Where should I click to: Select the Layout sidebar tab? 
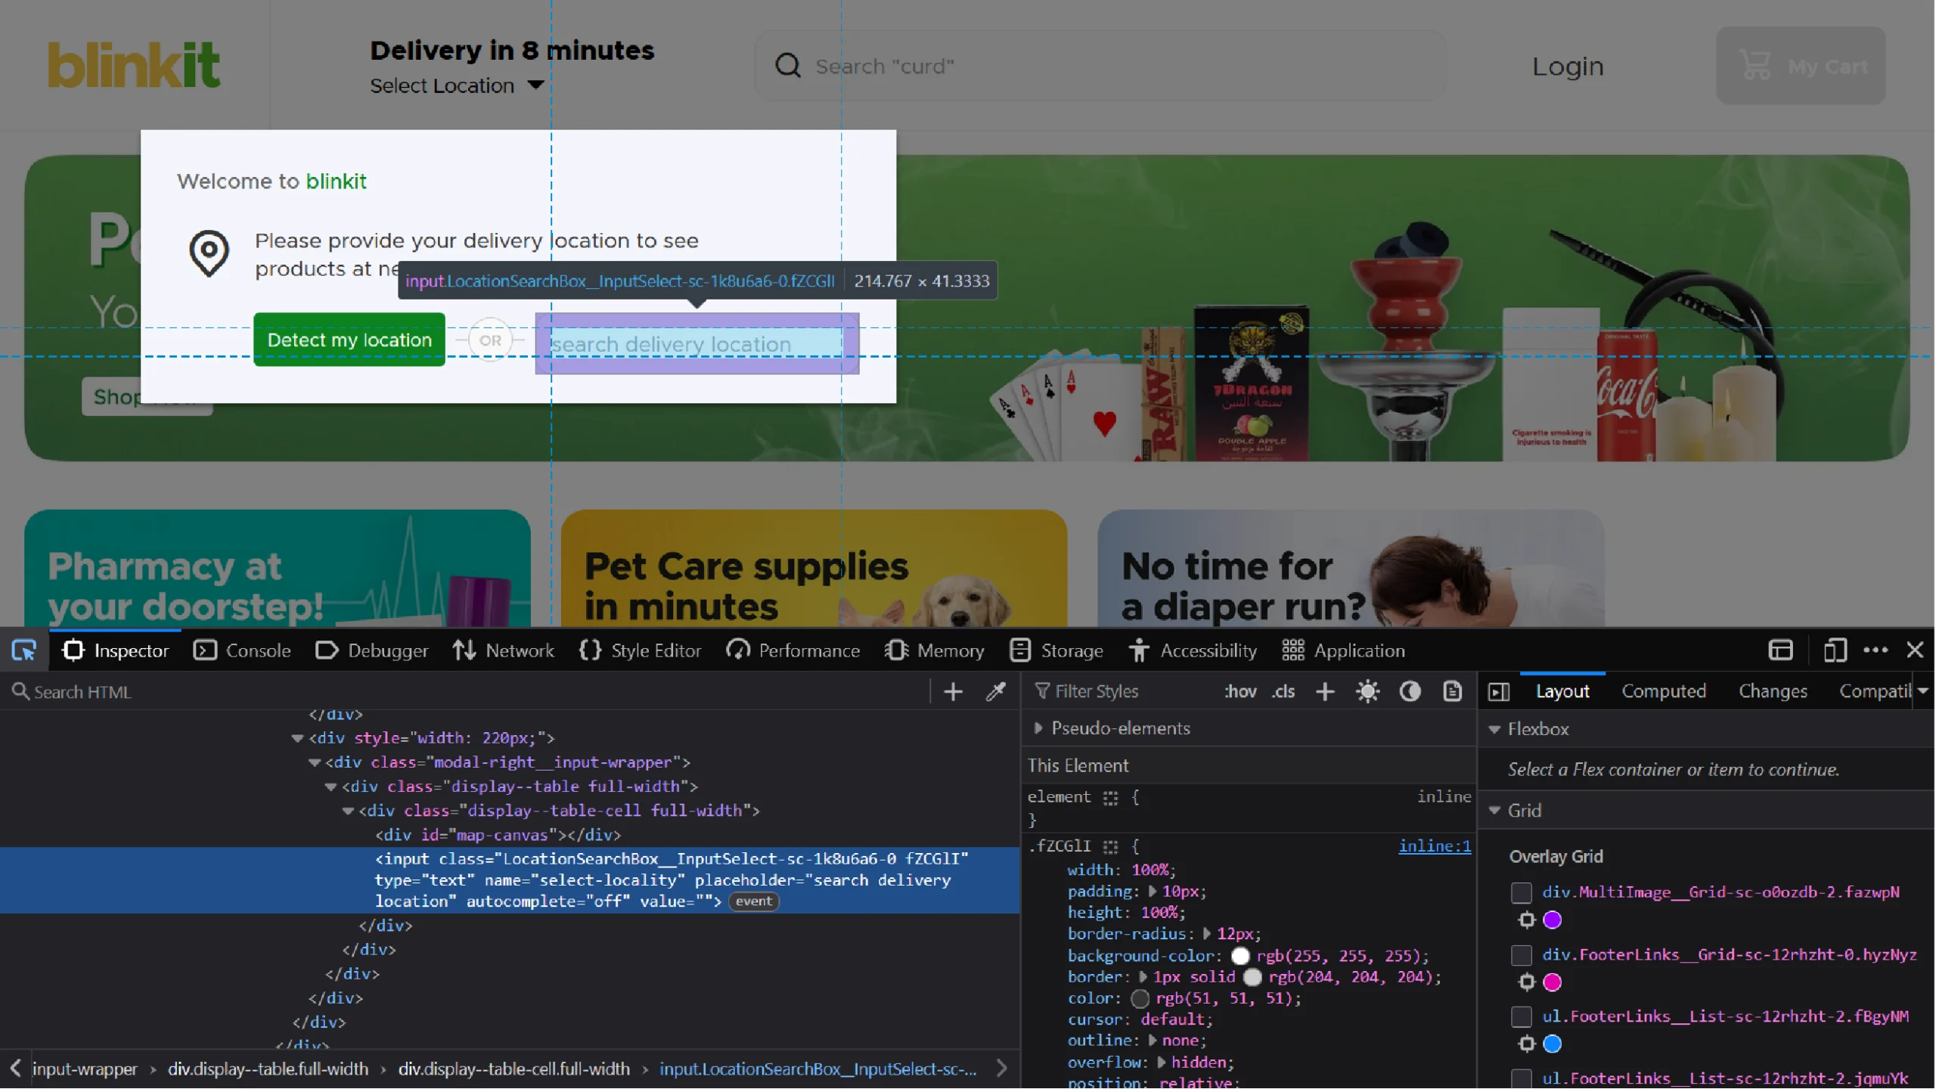pos(1563,692)
